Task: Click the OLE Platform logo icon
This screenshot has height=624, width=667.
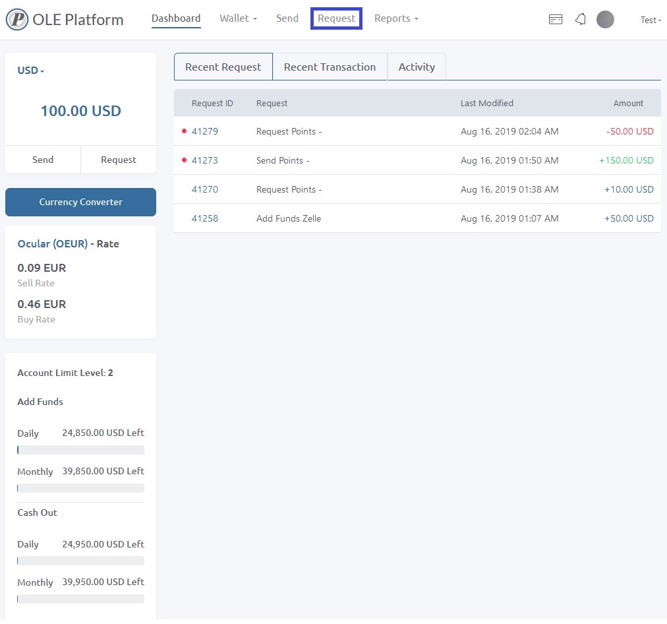Action: click(x=17, y=20)
